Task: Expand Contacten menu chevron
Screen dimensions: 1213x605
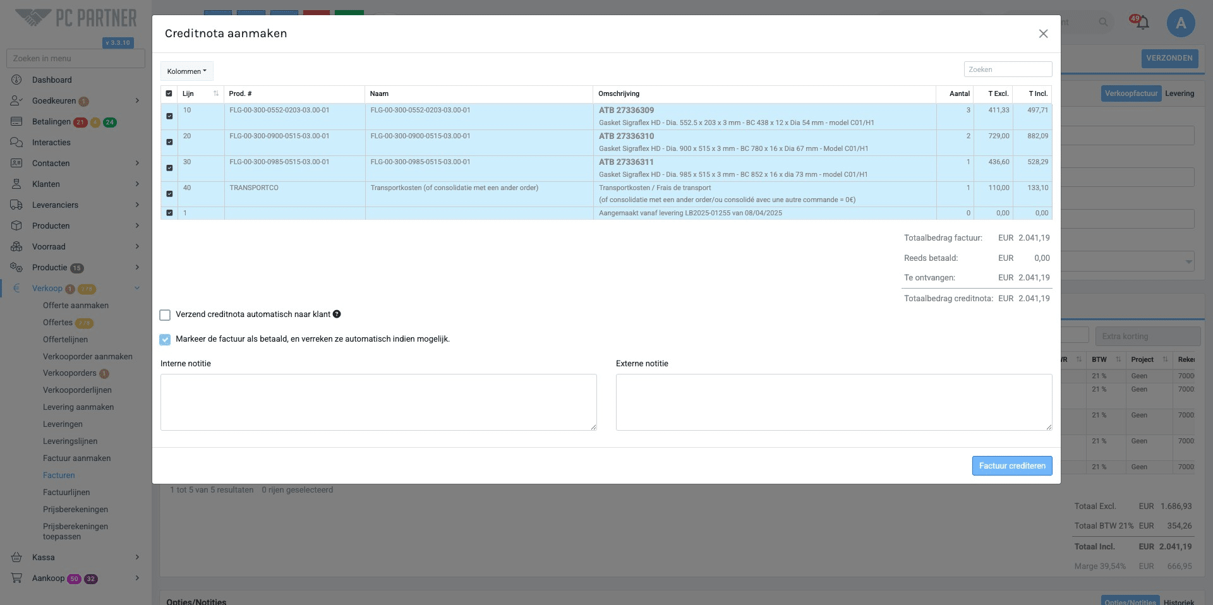Action: [137, 163]
